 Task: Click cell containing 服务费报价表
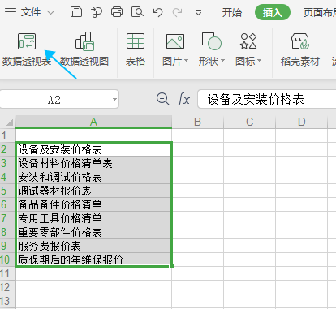93,246
